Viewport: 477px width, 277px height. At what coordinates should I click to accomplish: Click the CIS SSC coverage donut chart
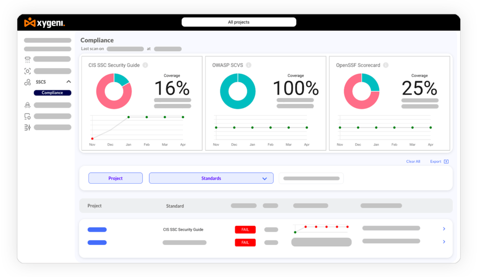click(x=114, y=91)
